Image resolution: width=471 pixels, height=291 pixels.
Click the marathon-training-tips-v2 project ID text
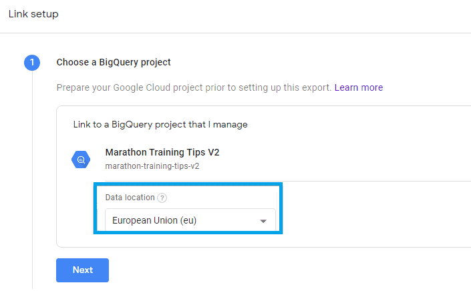tap(152, 166)
